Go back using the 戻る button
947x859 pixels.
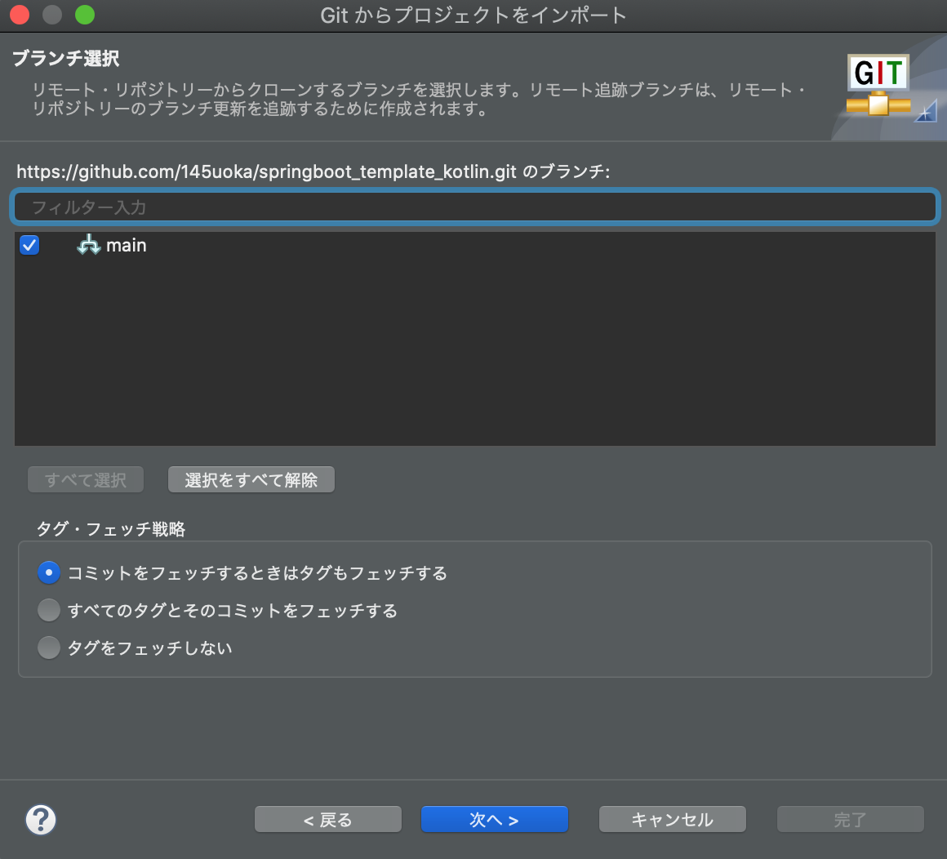327,819
